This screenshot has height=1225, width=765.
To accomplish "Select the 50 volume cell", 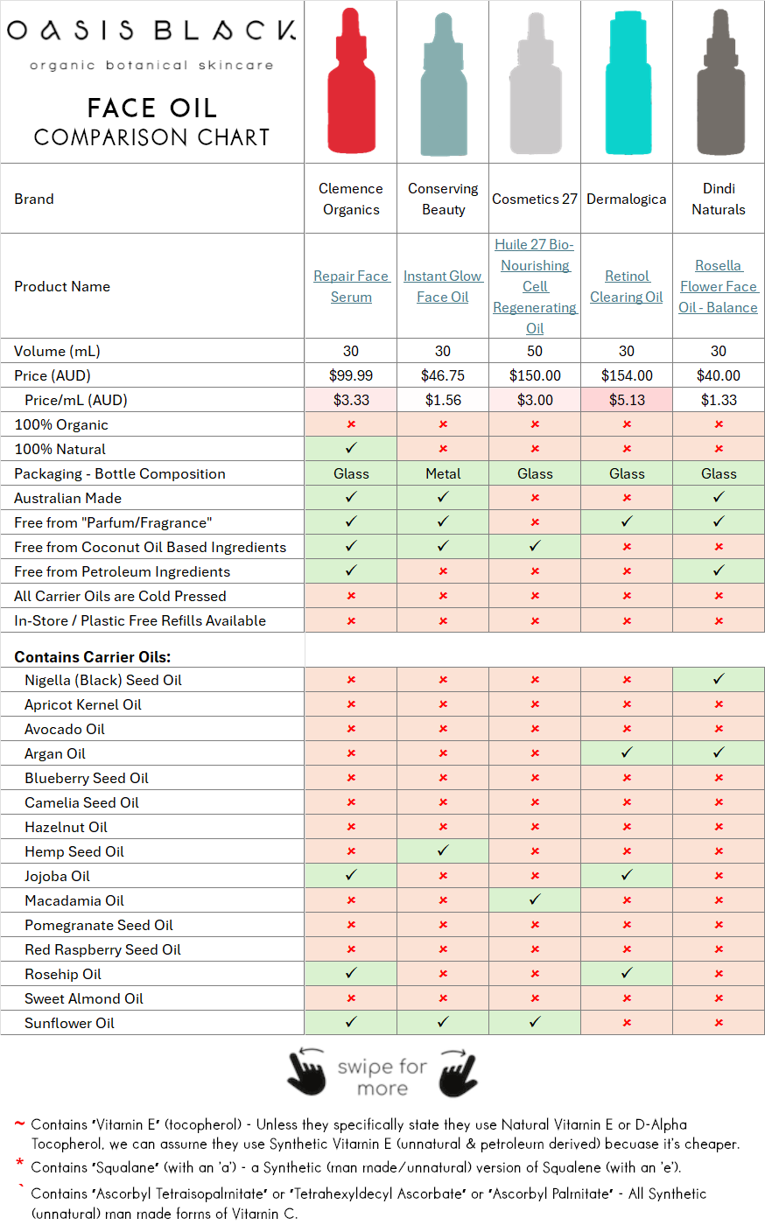I will pos(535,351).
